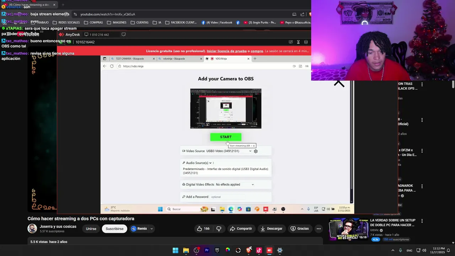Open the remote Windows Start button
The height and width of the screenshot is (256, 455).
[x=160, y=209]
